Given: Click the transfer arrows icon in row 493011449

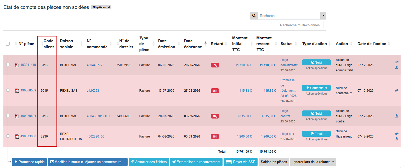Looking at the screenshot, I should click(x=397, y=62).
